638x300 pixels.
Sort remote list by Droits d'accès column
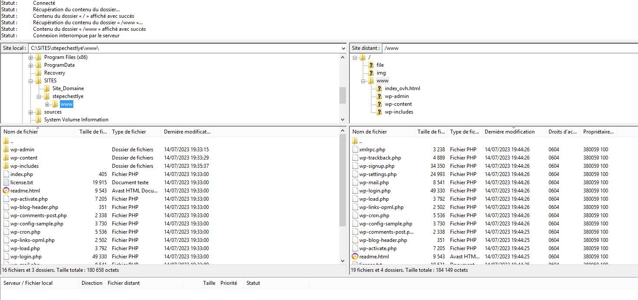coord(562,132)
